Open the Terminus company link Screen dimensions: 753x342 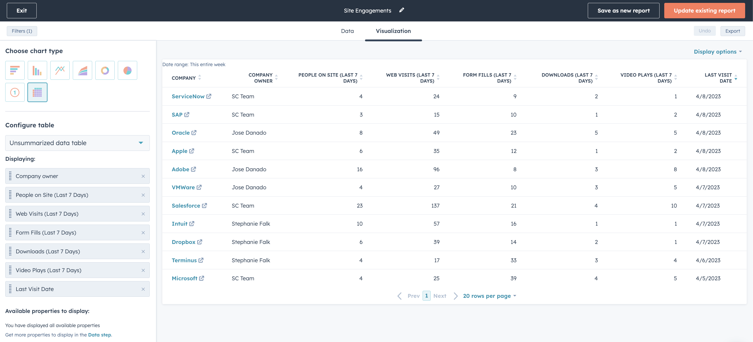pos(184,260)
